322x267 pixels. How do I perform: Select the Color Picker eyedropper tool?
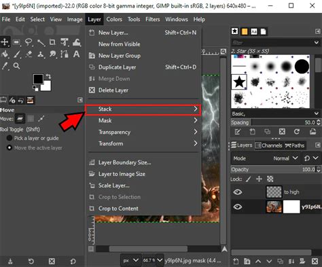[5, 66]
